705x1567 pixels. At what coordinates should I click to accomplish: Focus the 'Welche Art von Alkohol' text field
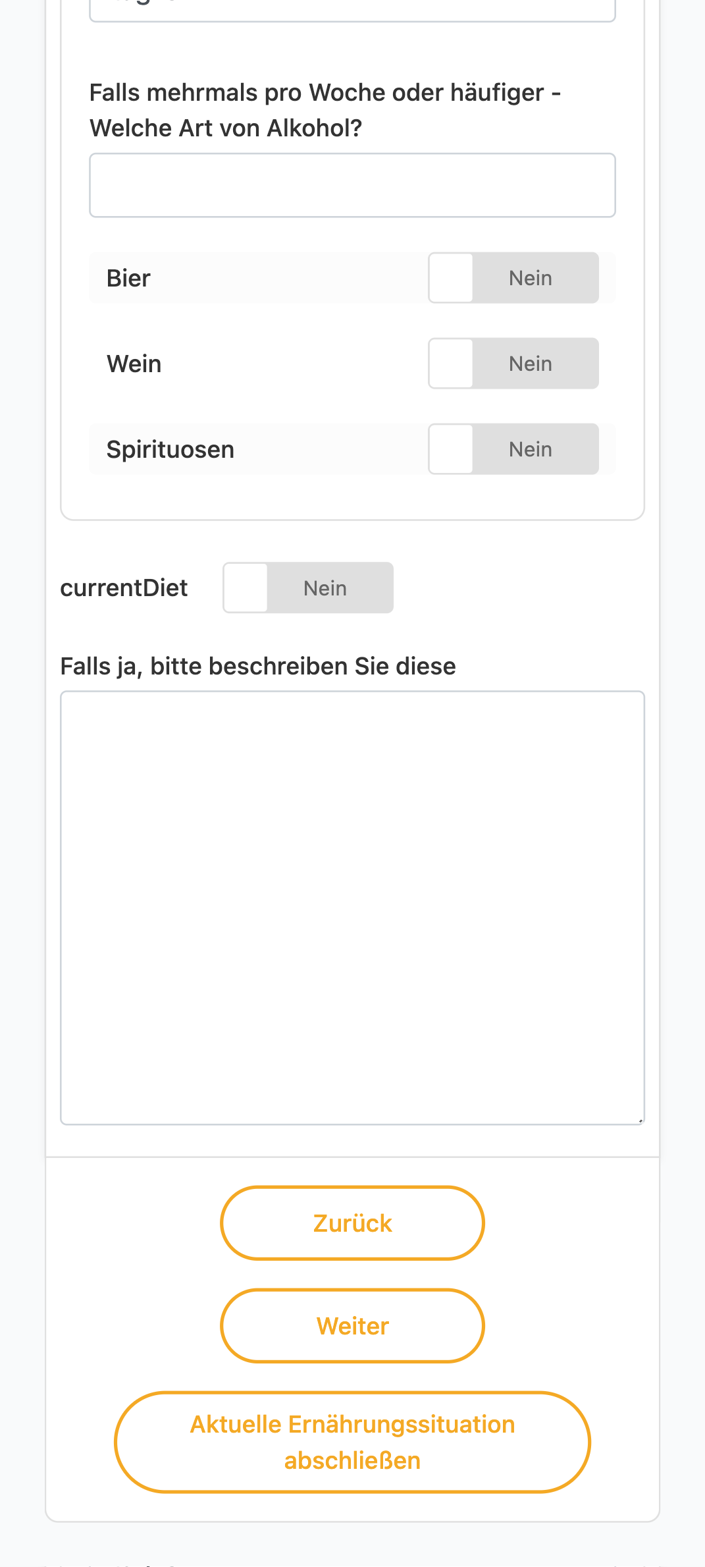352,185
